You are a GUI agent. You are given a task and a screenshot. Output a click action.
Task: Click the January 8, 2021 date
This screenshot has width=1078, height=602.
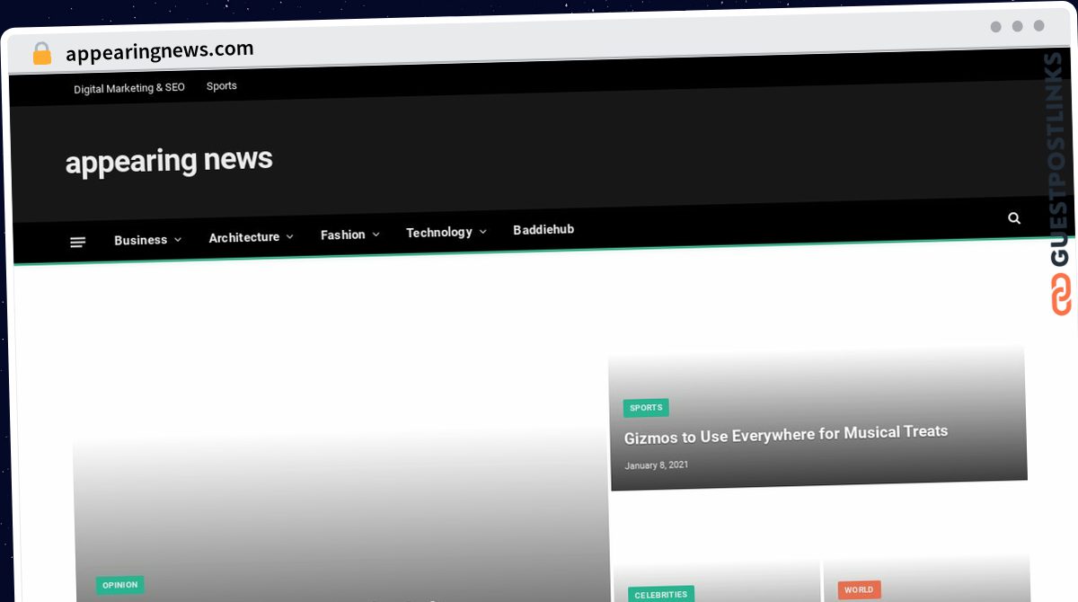click(657, 465)
